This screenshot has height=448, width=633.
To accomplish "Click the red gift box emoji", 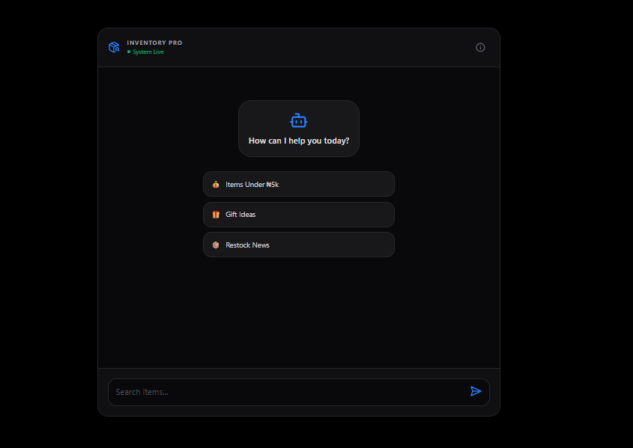I will [x=216, y=215].
